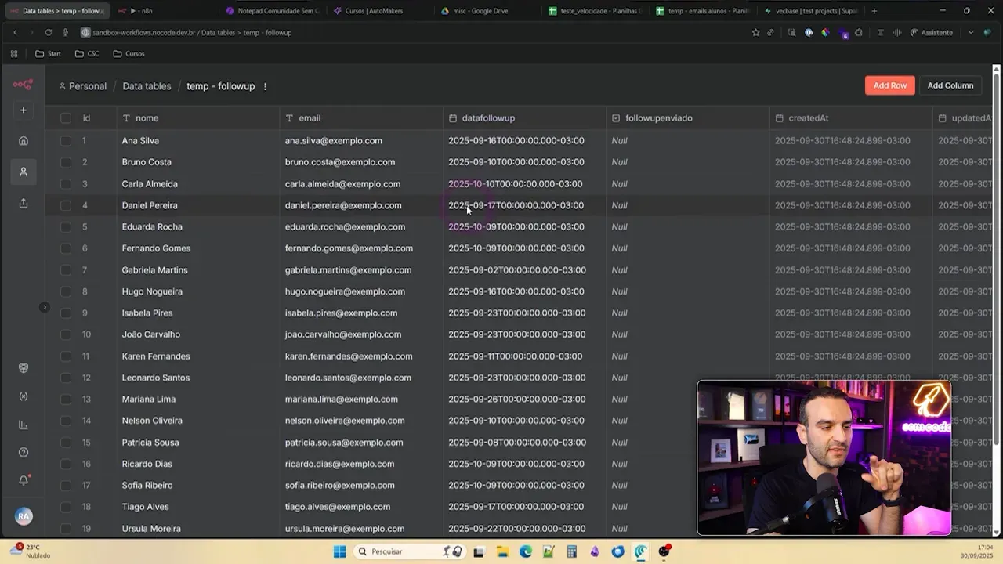Select the checkbox for João Carvalho's row
The height and width of the screenshot is (564, 1003).
66,334
